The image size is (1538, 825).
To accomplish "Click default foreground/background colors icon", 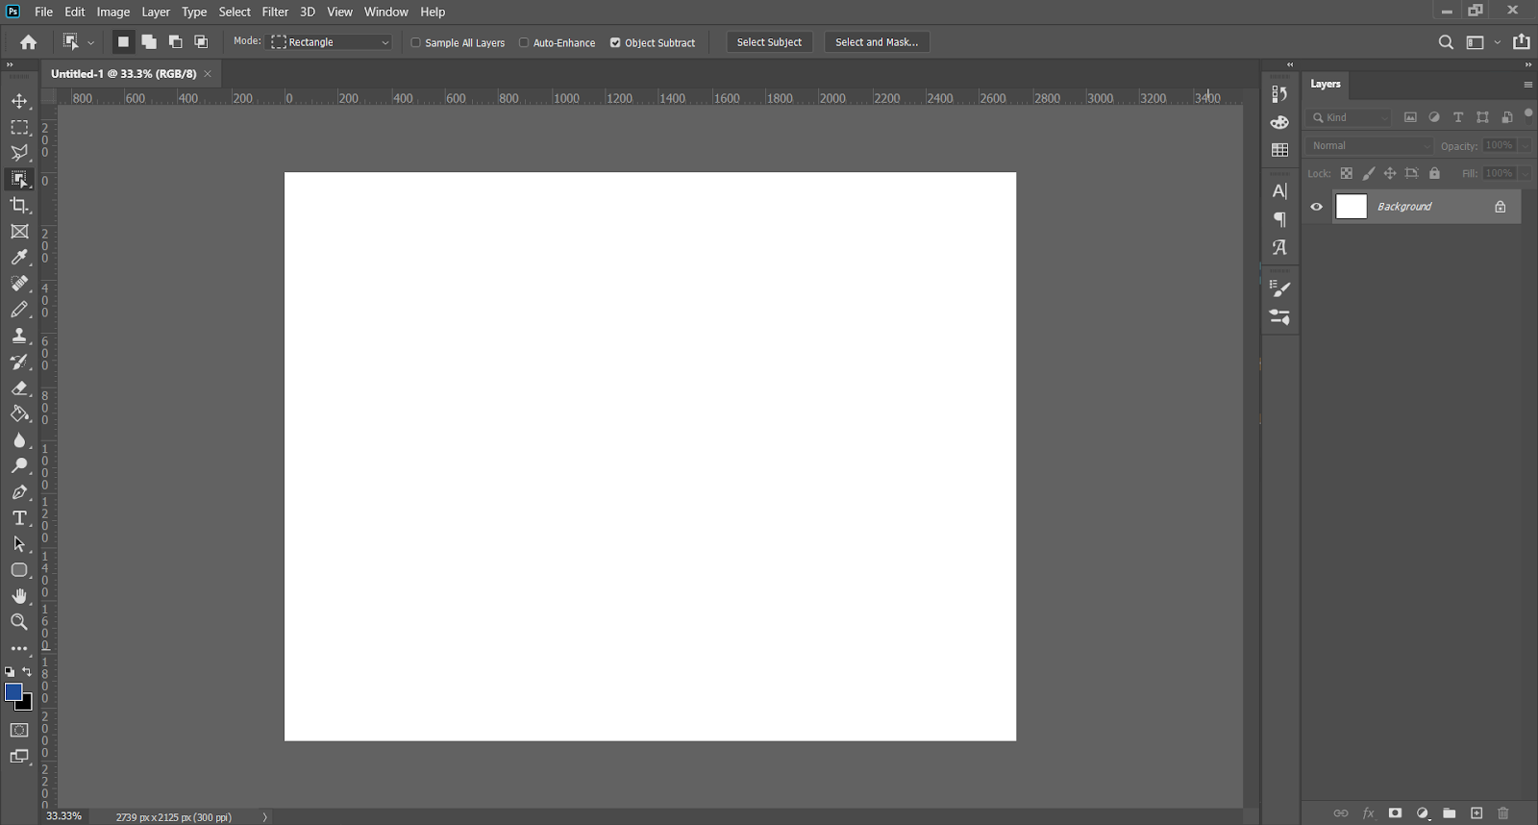I will 10,672.
